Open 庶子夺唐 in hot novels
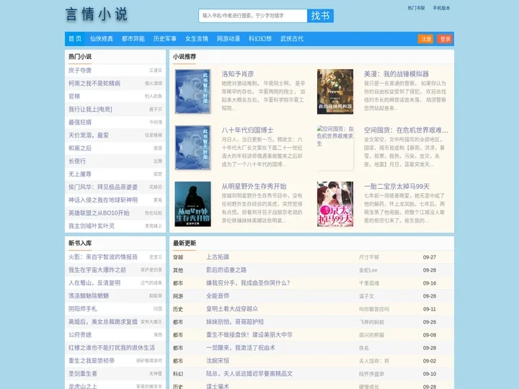Viewport: 519px width, 389px height. 80,71
